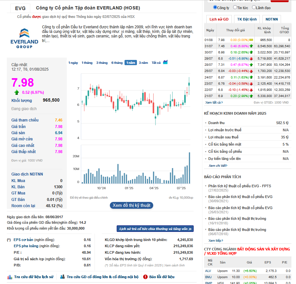
Task: Set chart range to 1 ngày
Action: [x=73, y=63]
